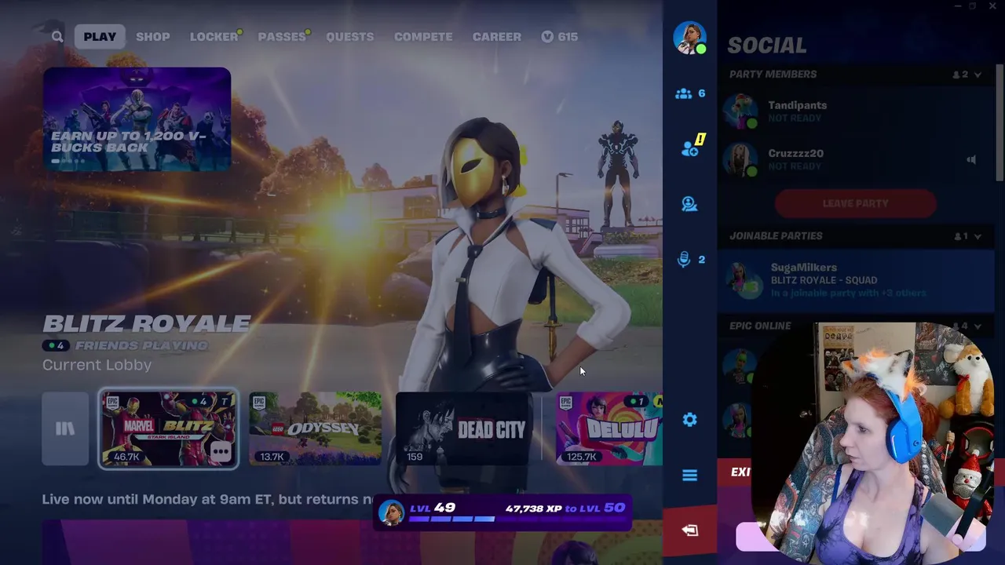Open the settings gear icon

[x=689, y=420]
